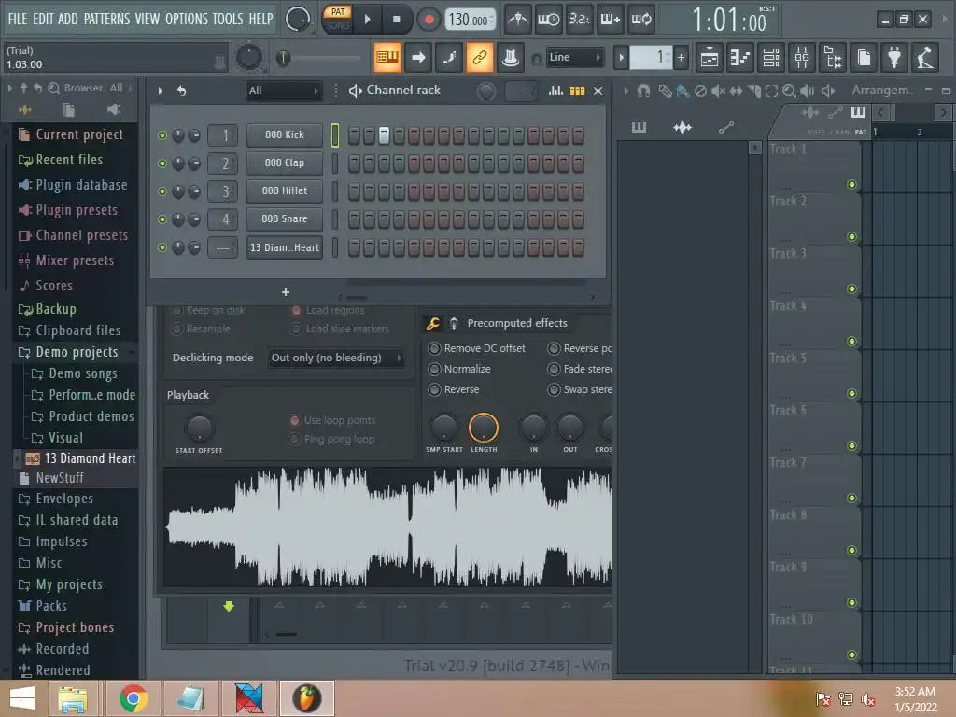Open the playlist view icon

pos(710,58)
